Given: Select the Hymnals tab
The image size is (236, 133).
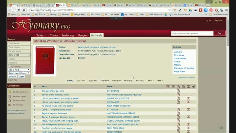Looking at the screenshot, I should (97, 35).
